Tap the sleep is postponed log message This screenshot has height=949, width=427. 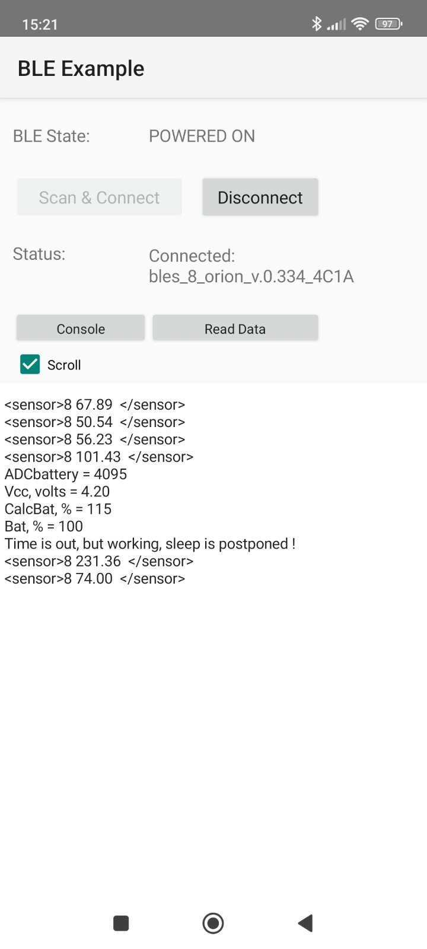tap(150, 543)
